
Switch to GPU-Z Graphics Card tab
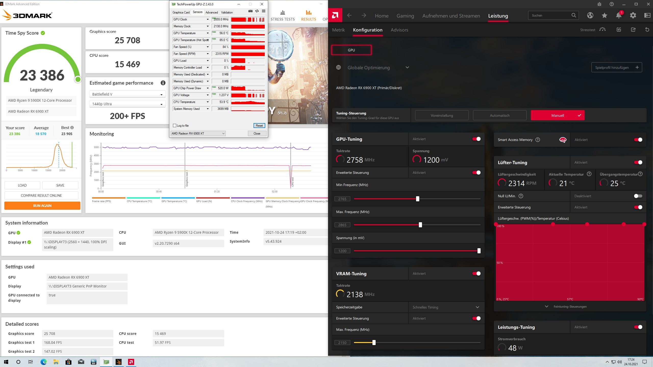(181, 12)
